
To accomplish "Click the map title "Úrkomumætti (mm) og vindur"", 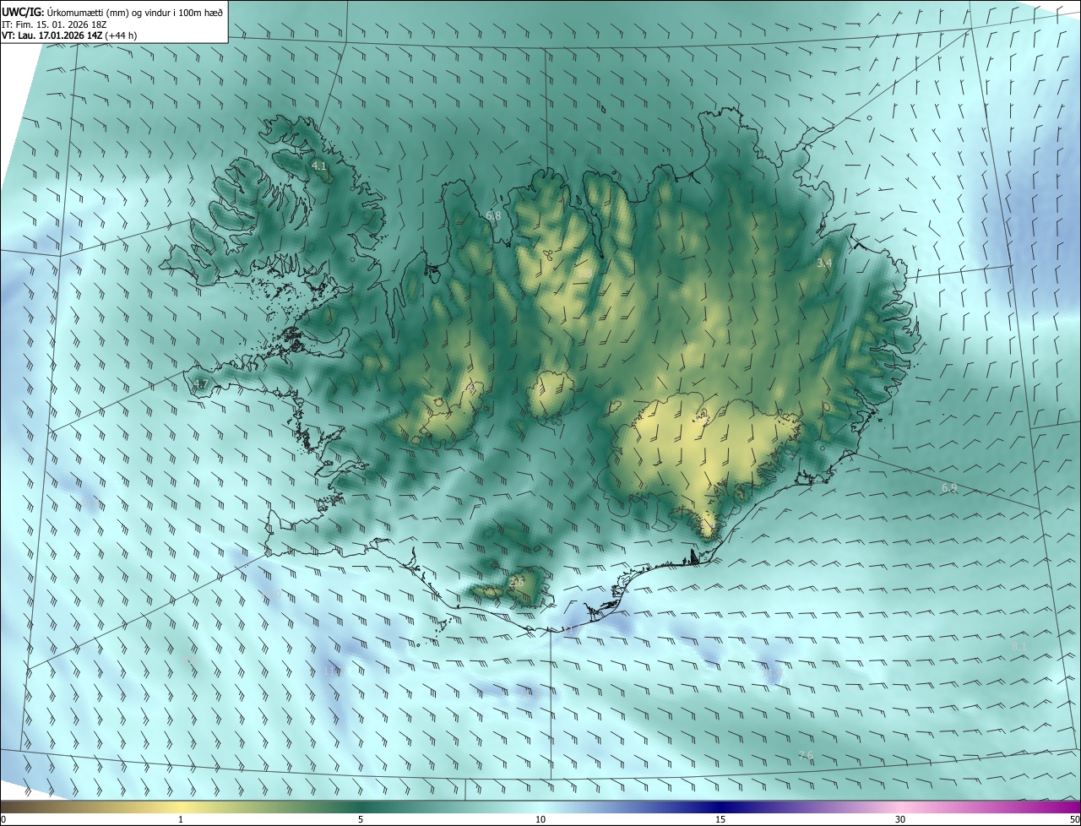I will pyautogui.click(x=111, y=12).
